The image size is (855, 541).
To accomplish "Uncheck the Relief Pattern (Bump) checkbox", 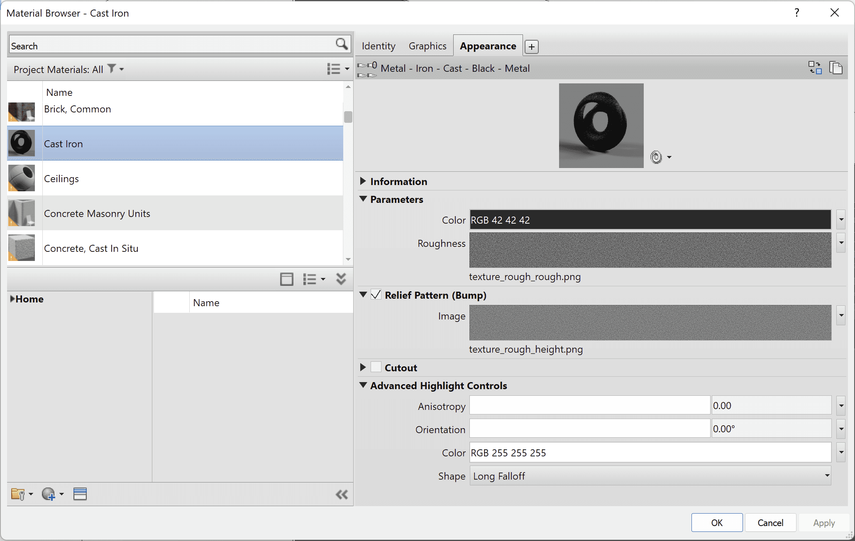I will (x=376, y=295).
